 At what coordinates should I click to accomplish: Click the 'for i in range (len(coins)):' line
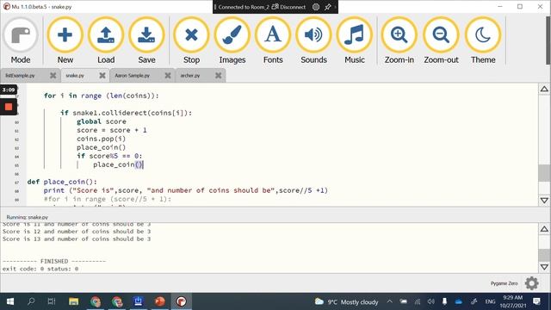tap(102, 96)
